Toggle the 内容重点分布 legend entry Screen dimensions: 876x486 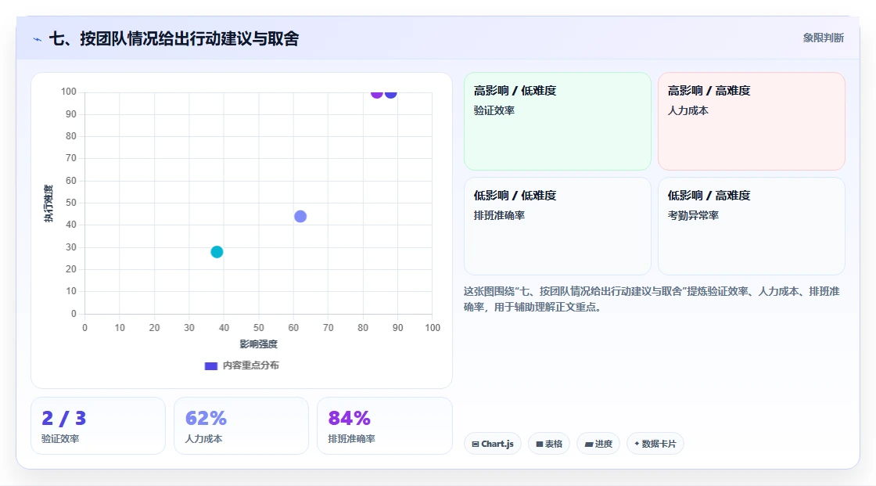coord(242,365)
